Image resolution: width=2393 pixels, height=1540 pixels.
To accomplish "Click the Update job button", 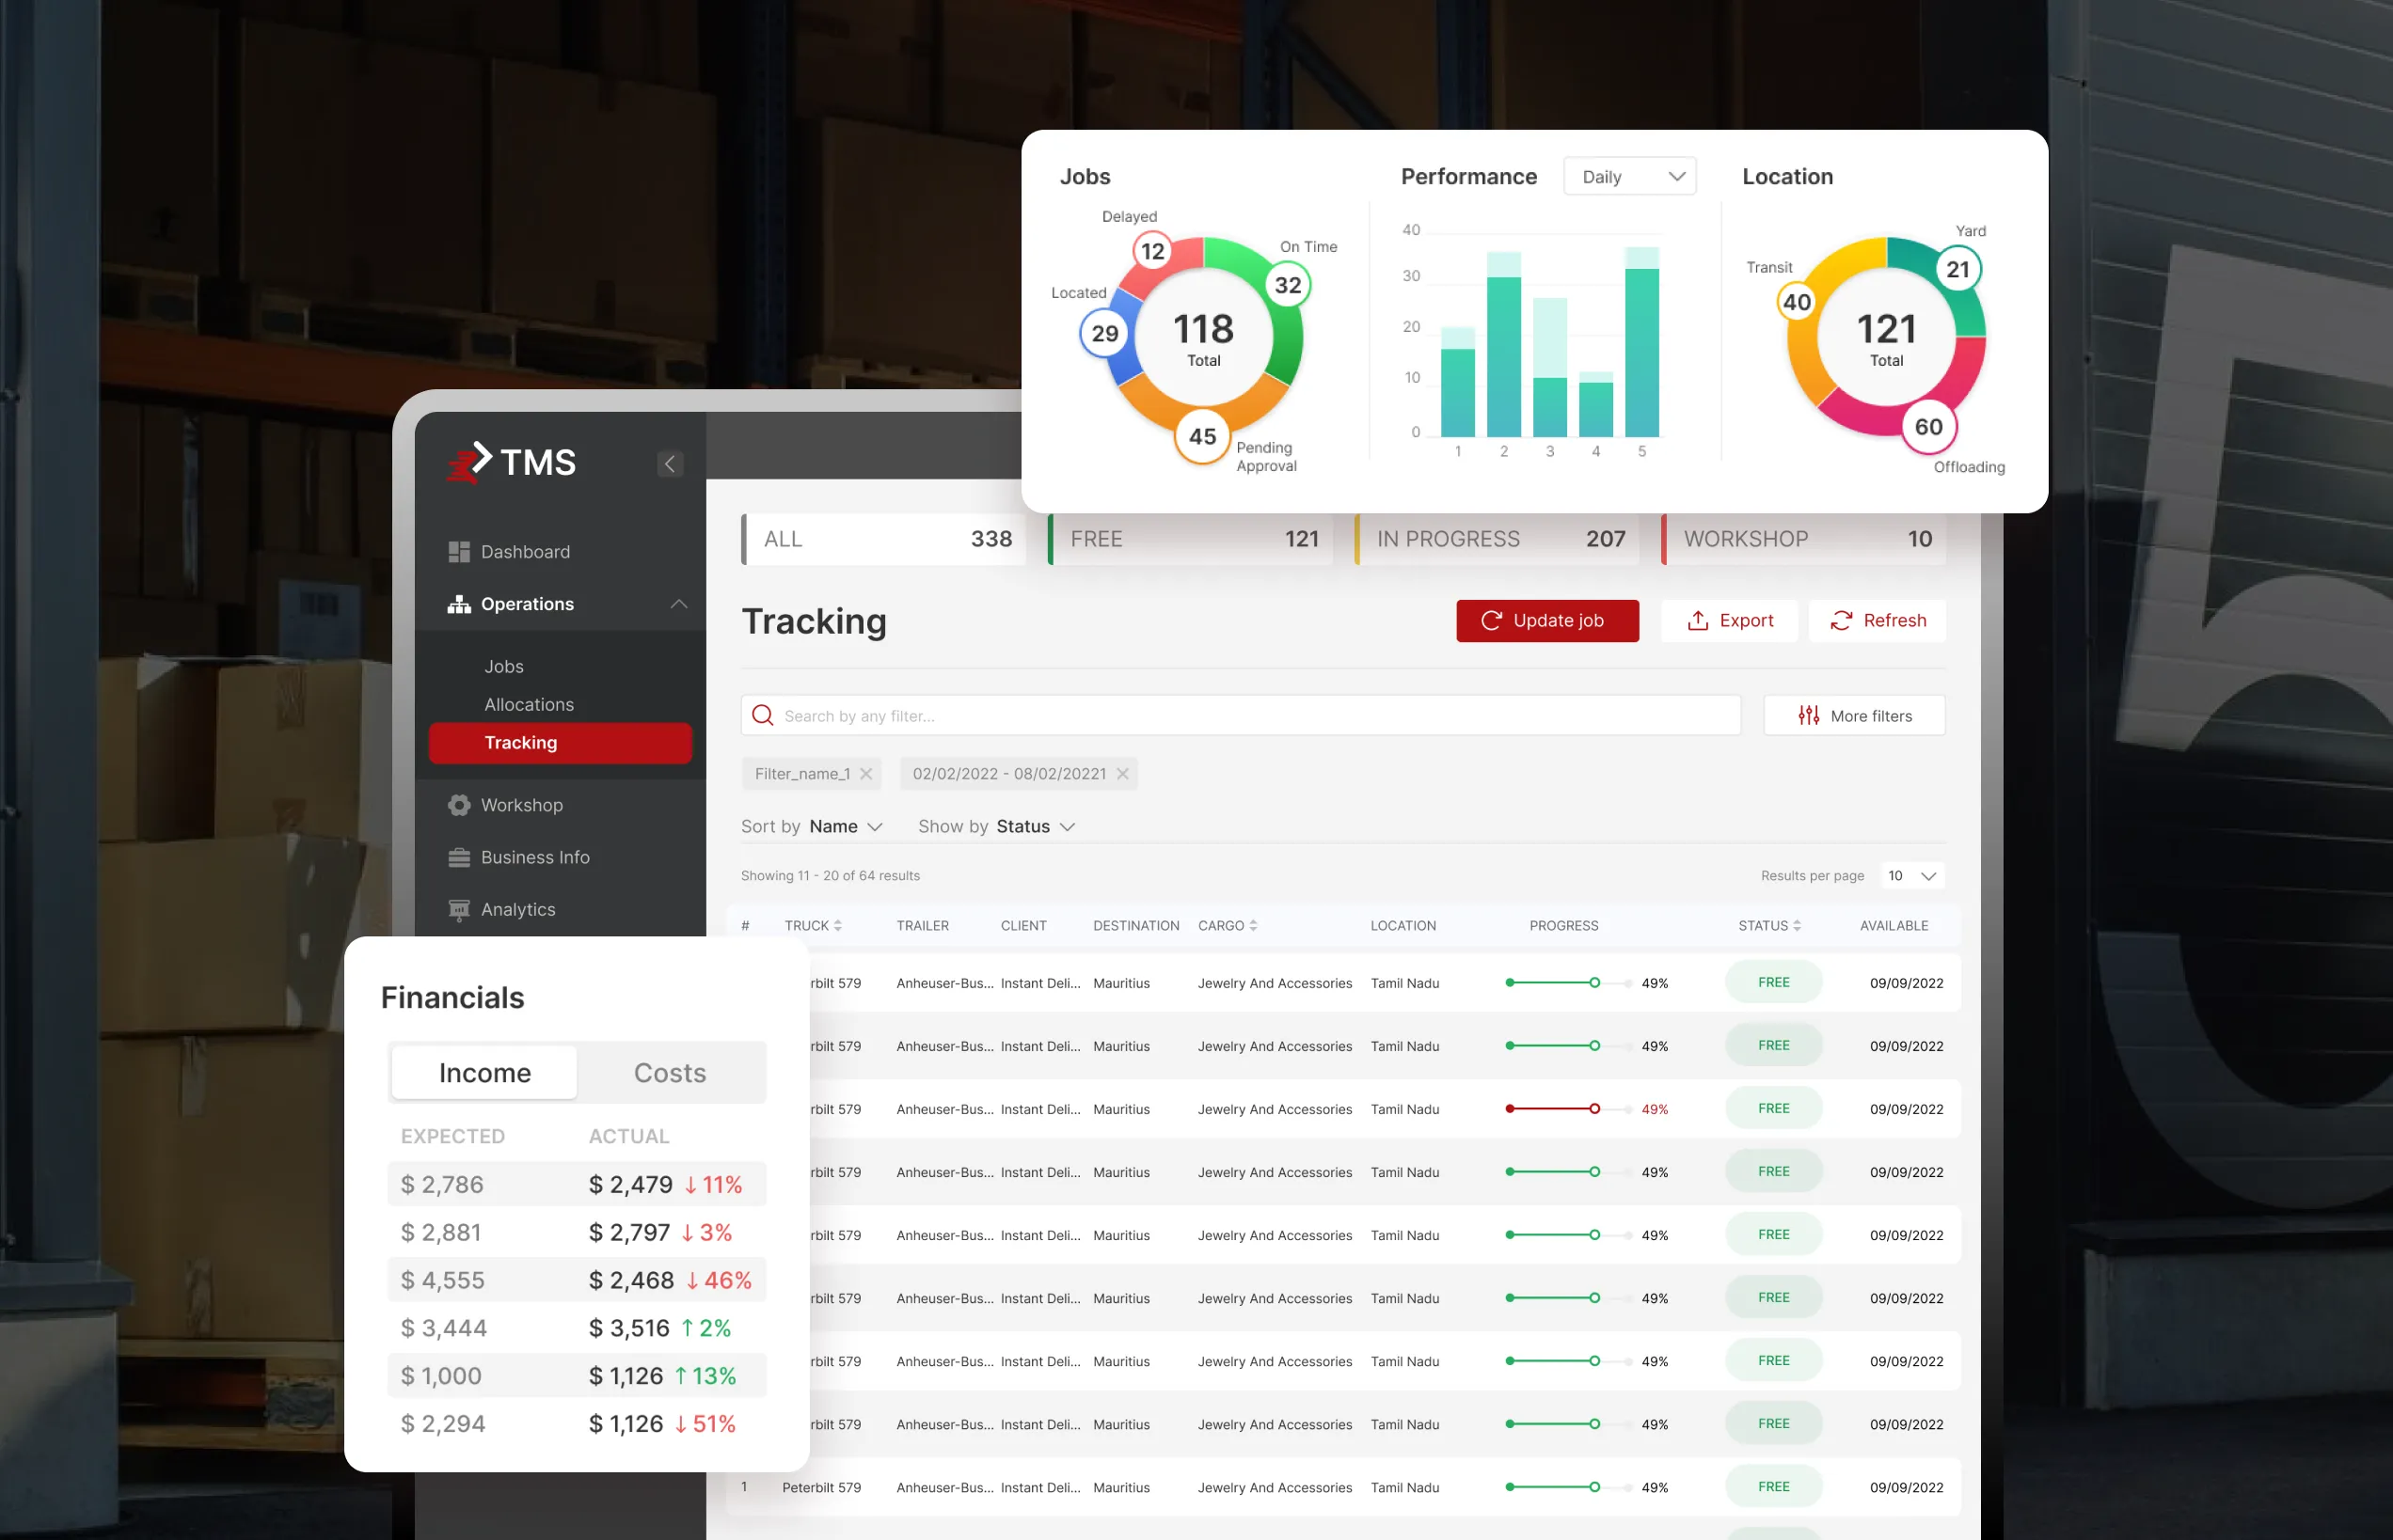I will 1546,621.
